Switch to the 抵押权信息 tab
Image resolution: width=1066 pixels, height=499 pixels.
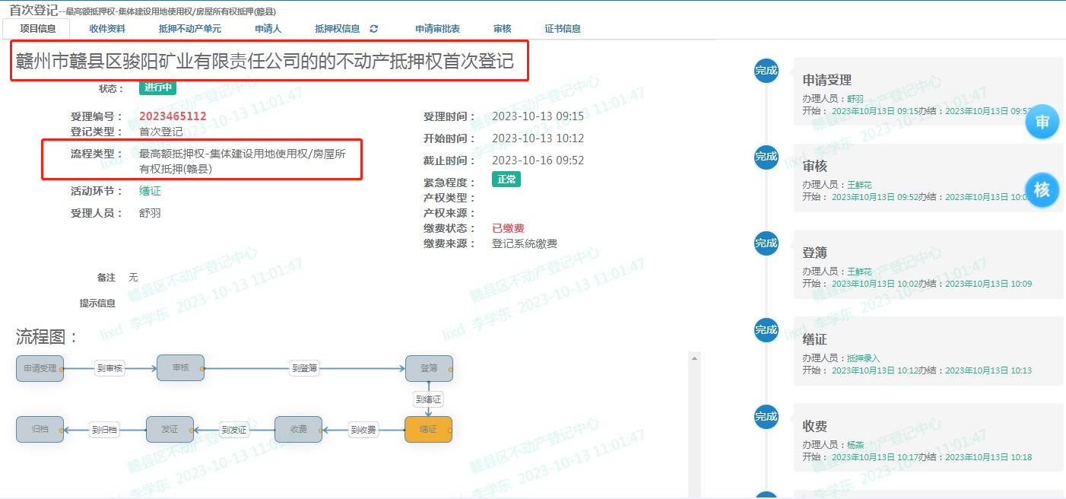[338, 29]
